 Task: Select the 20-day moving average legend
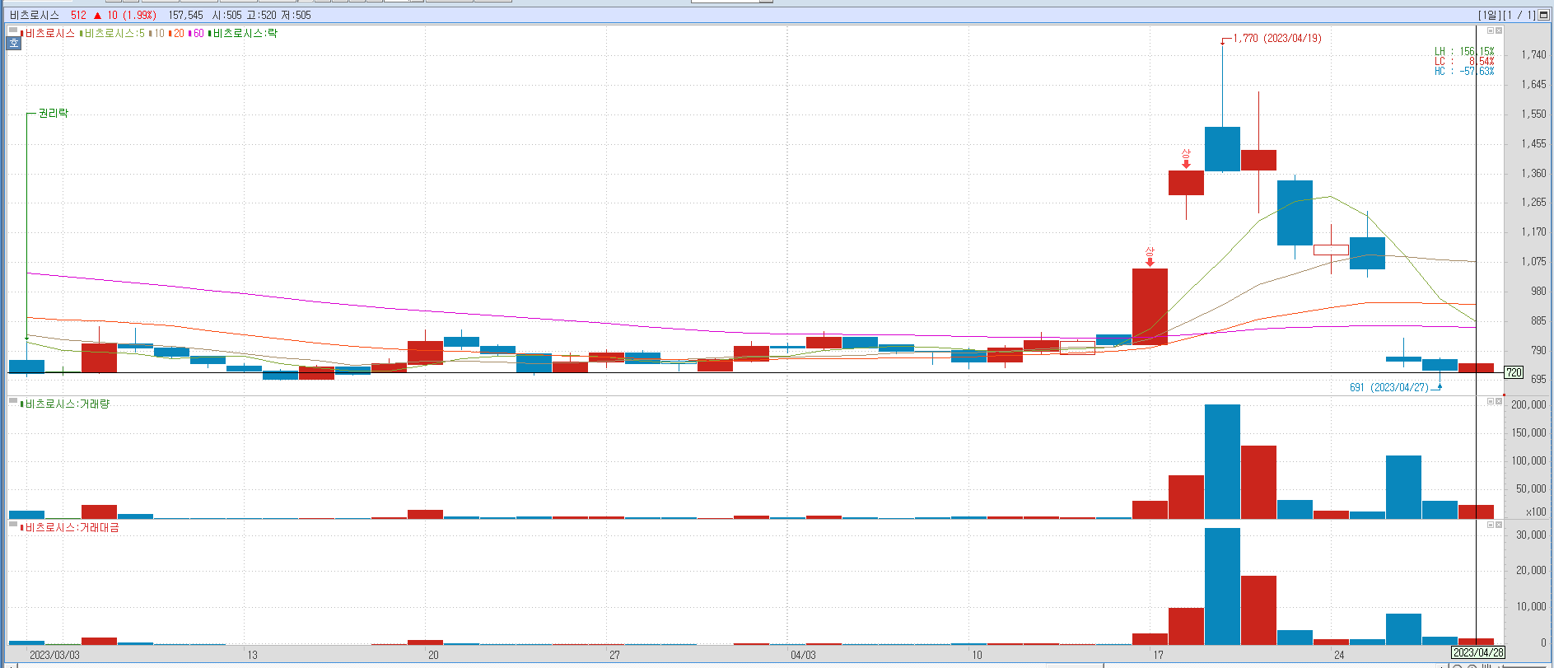pyautogui.click(x=179, y=34)
